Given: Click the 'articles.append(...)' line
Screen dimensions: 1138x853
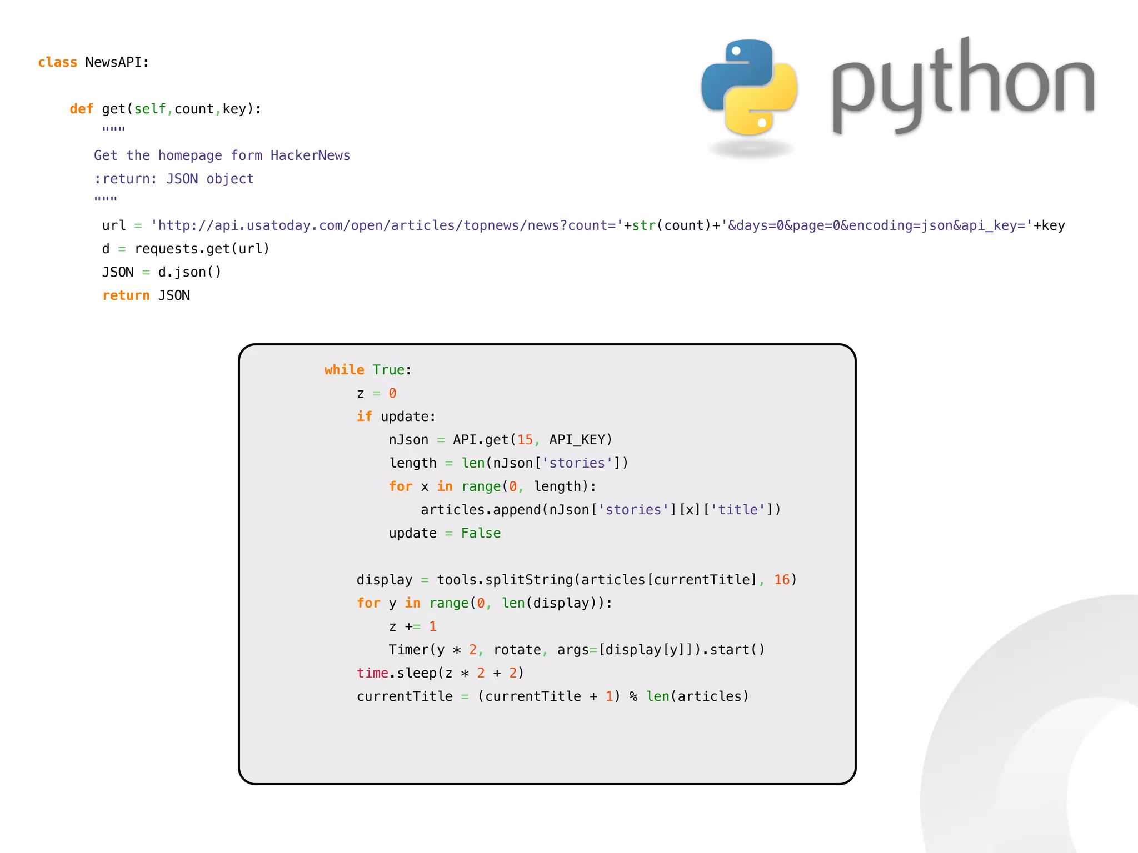Looking at the screenshot, I should pyautogui.click(x=601, y=510).
